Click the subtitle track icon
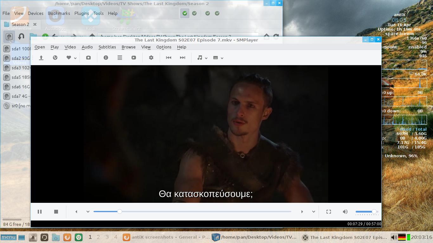This screenshot has height=243, width=433. click(216, 58)
